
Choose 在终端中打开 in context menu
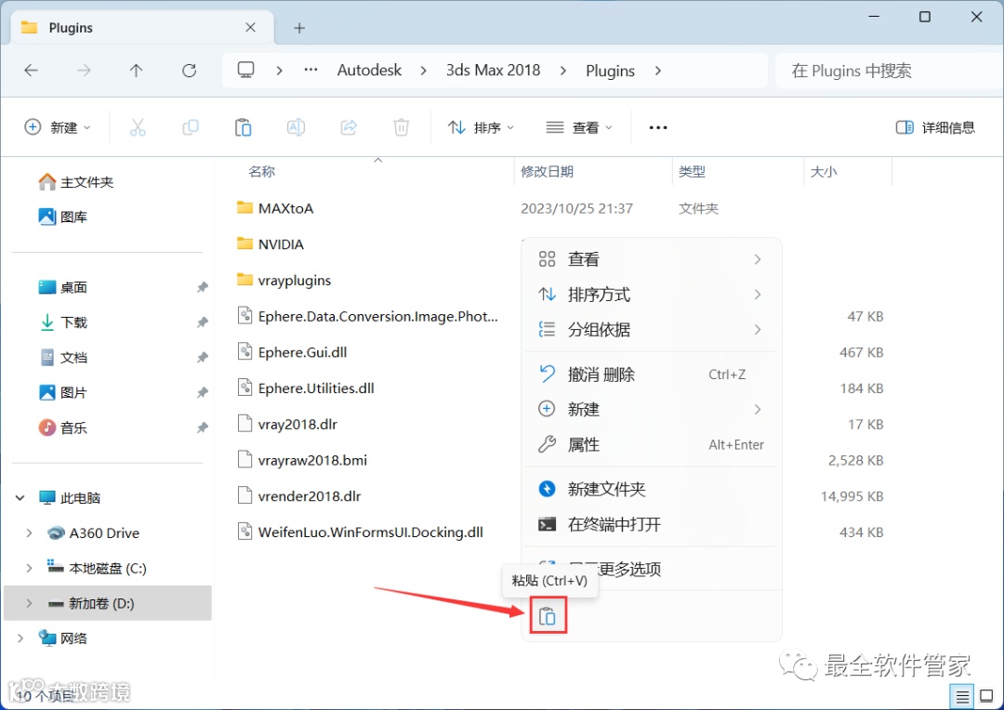tap(651, 524)
